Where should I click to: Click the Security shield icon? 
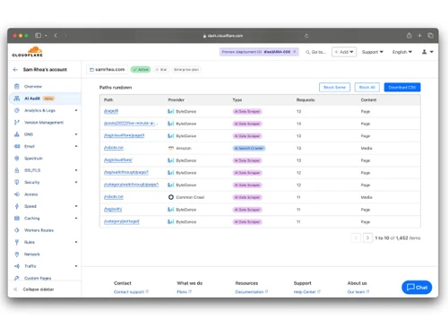(17, 182)
